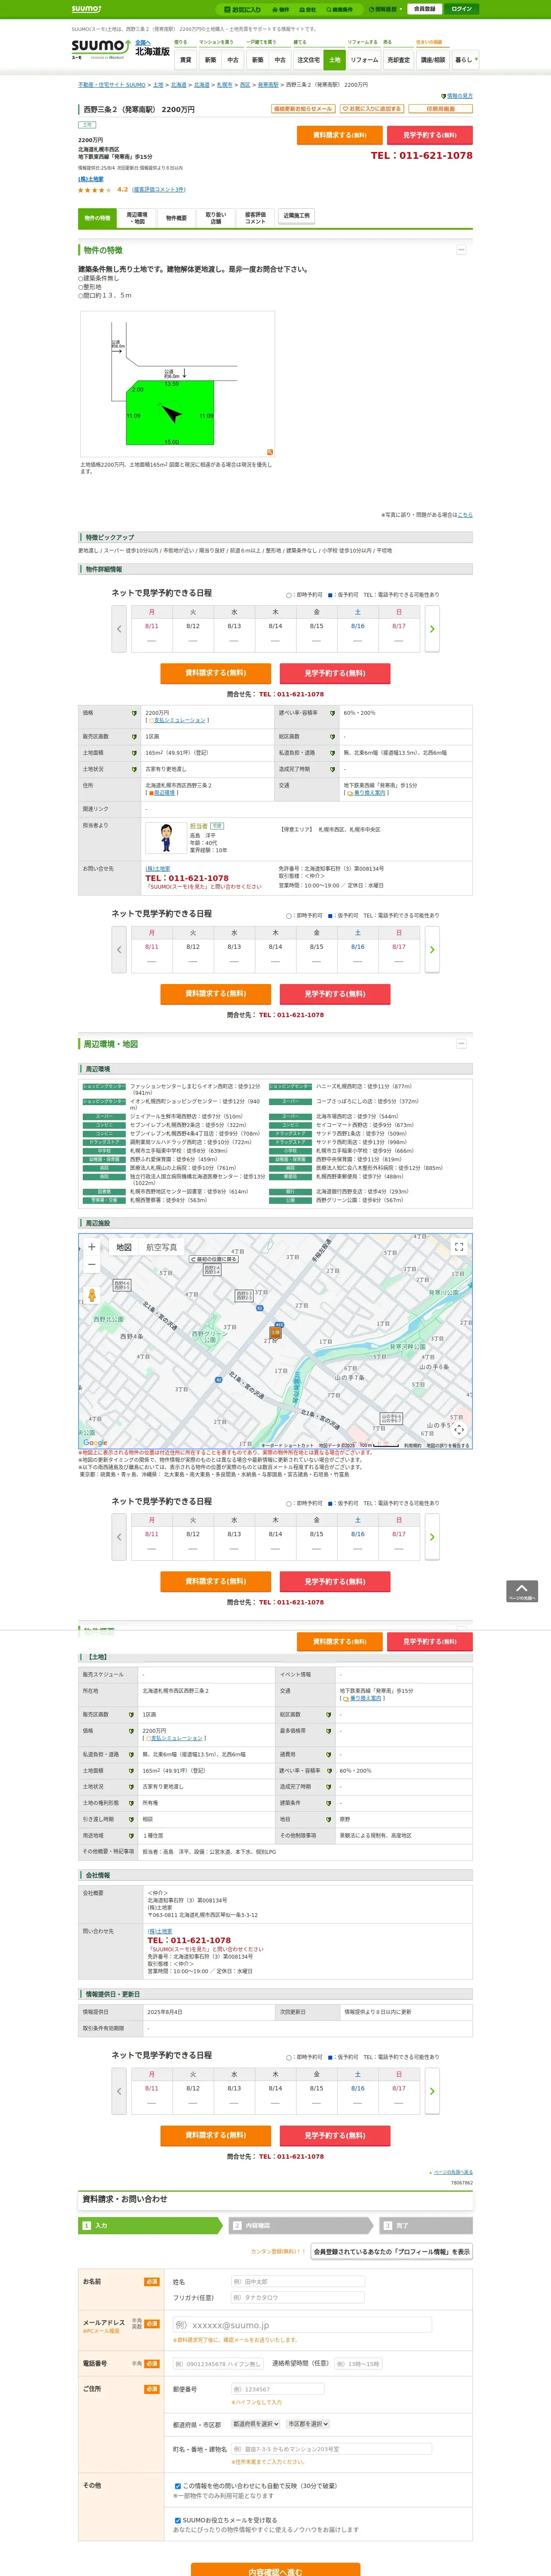This screenshot has width=551, height=2576.
Task: Click the orange 土地 property marker on map
Action: [275, 1333]
